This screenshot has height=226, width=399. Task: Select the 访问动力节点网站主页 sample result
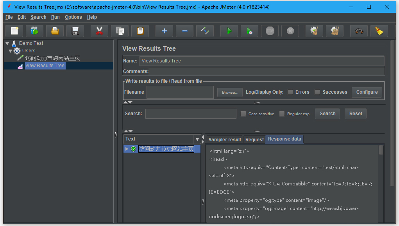click(x=166, y=149)
